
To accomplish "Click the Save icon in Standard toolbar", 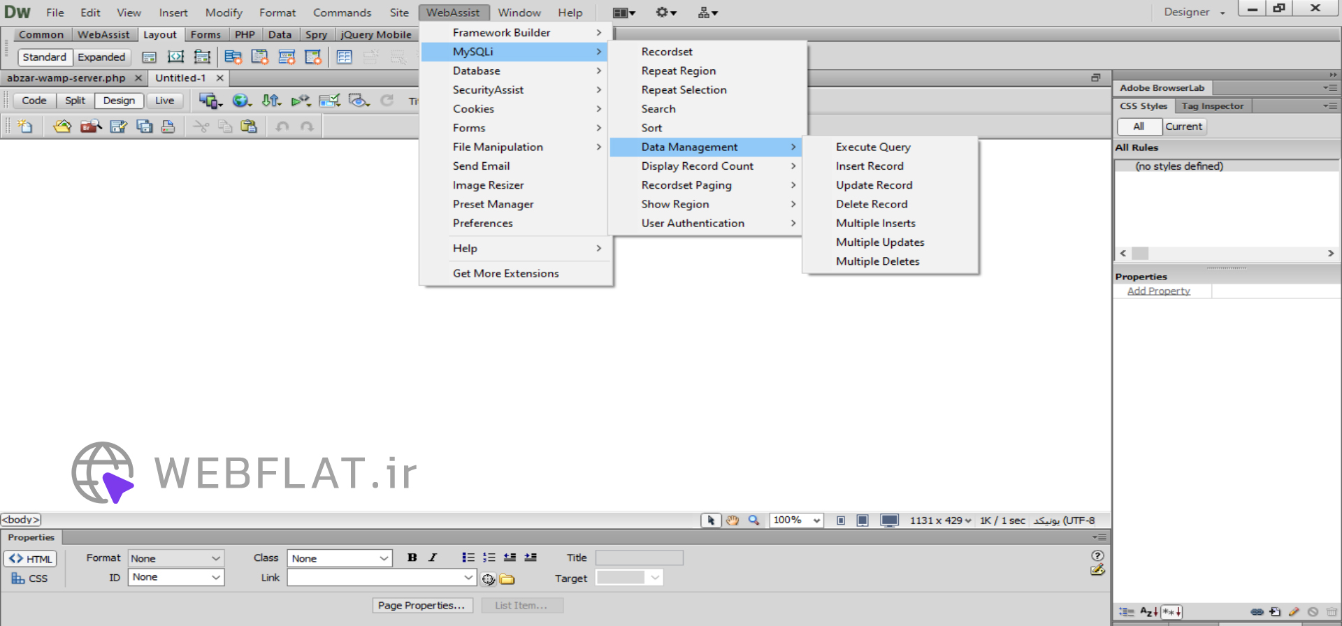I will point(119,126).
